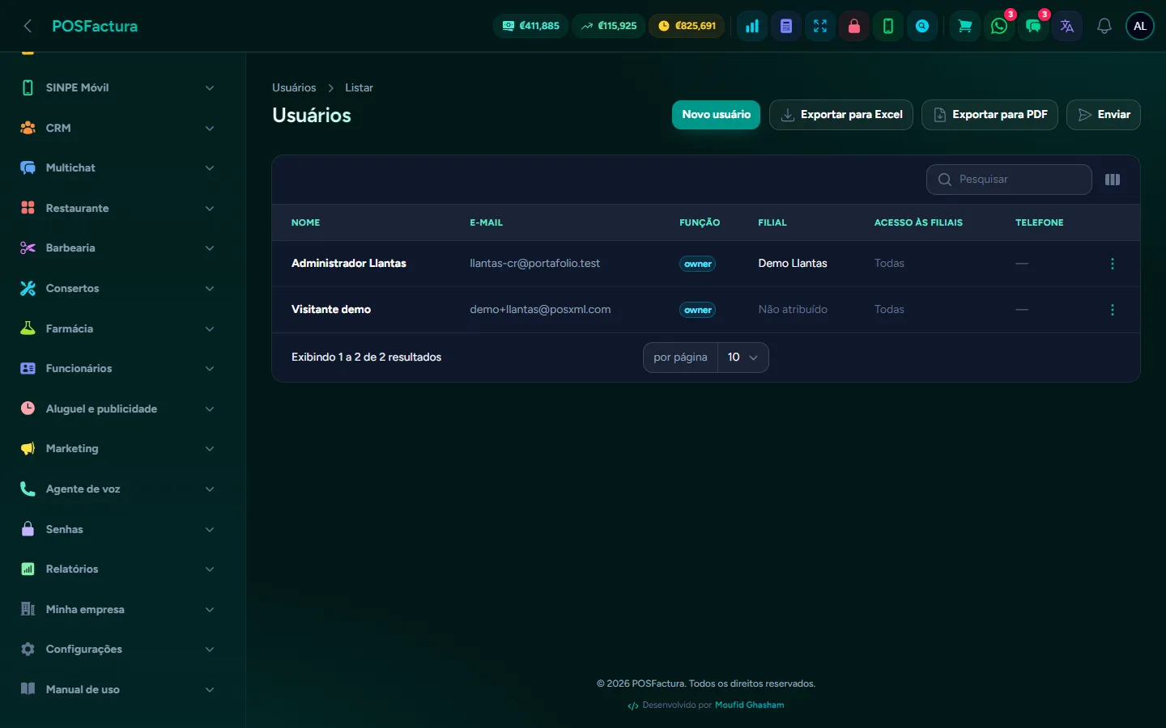Open the calculator icon in top bar
Viewport: 1166px width, 728px height.
[786, 26]
